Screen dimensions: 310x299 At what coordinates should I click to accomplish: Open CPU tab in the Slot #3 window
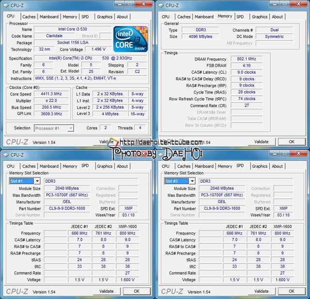(166, 166)
